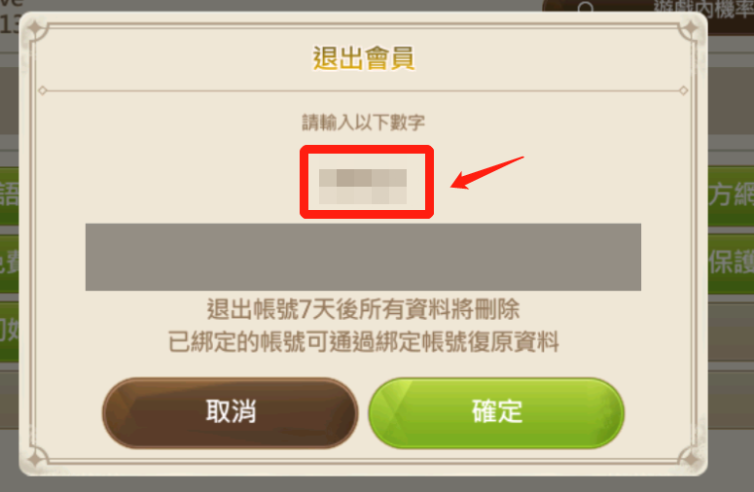Click the 請輸入以下數字 instruction label

coord(364,123)
